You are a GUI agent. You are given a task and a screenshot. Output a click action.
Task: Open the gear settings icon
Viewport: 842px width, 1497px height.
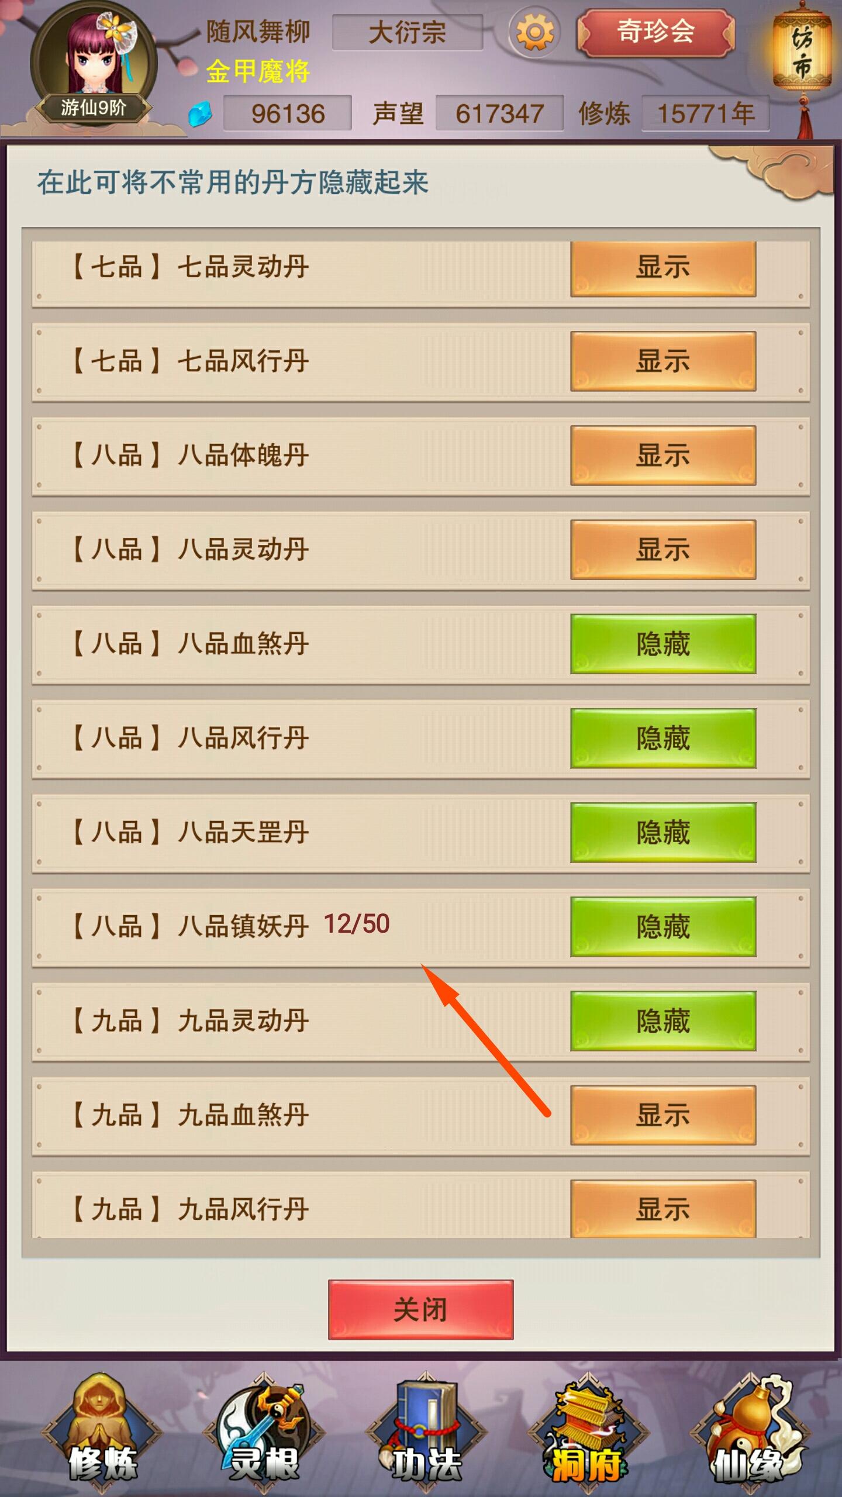coord(534,33)
